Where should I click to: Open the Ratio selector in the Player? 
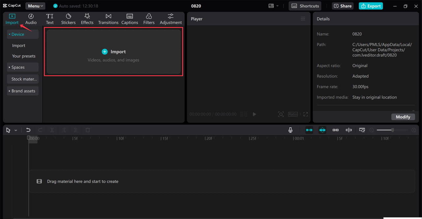point(293,114)
